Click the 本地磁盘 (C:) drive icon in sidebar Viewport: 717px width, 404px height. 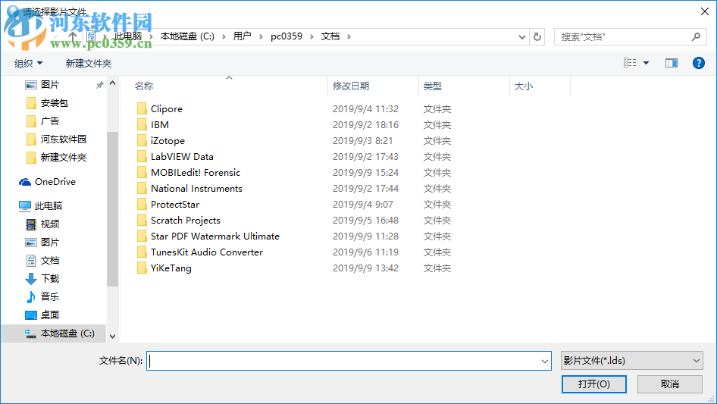[30, 334]
